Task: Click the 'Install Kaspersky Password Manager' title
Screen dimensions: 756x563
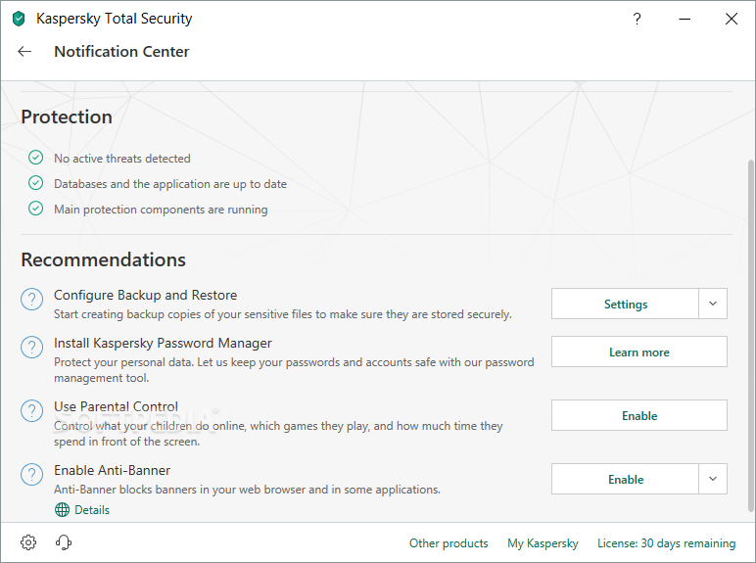Action: (x=163, y=344)
